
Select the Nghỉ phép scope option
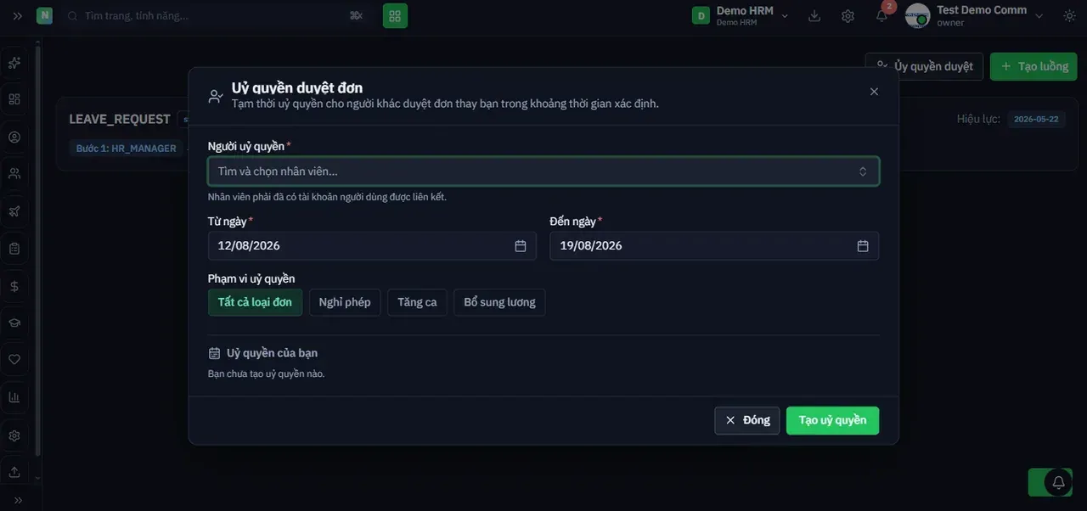coord(345,302)
